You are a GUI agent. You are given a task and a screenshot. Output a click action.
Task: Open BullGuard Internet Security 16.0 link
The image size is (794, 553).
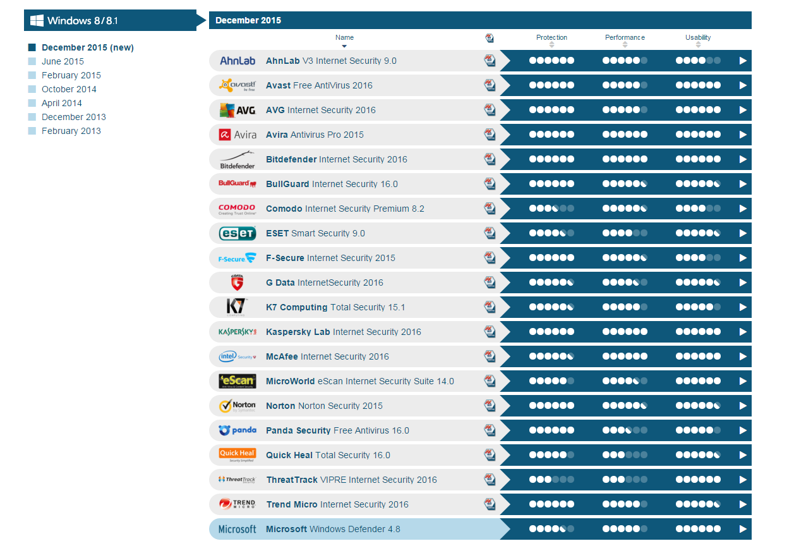332,184
